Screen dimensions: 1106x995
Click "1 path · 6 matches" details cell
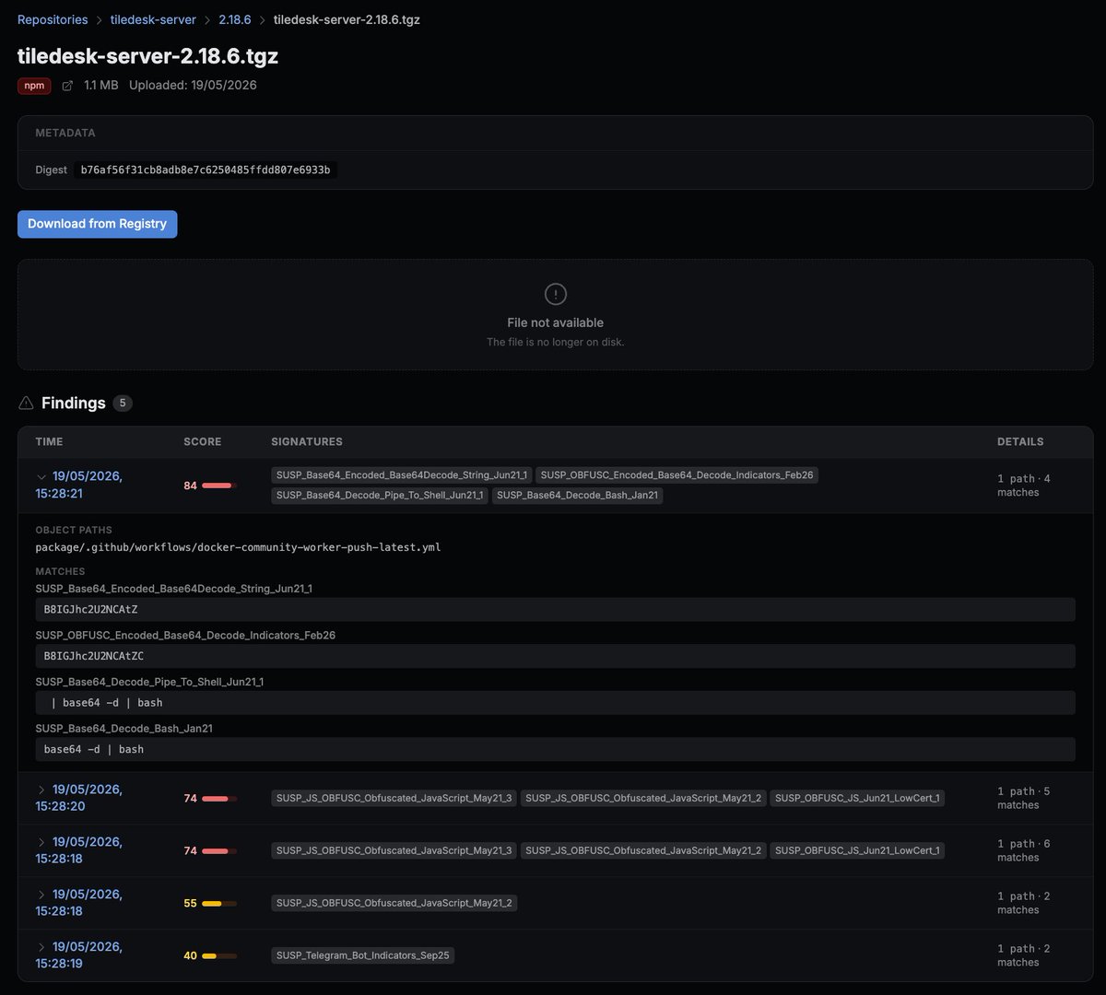pos(1024,850)
